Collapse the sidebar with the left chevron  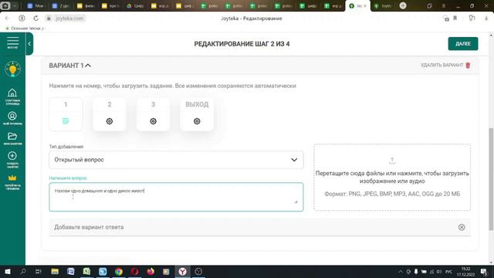pyautogui.click(x=29, y=44)
